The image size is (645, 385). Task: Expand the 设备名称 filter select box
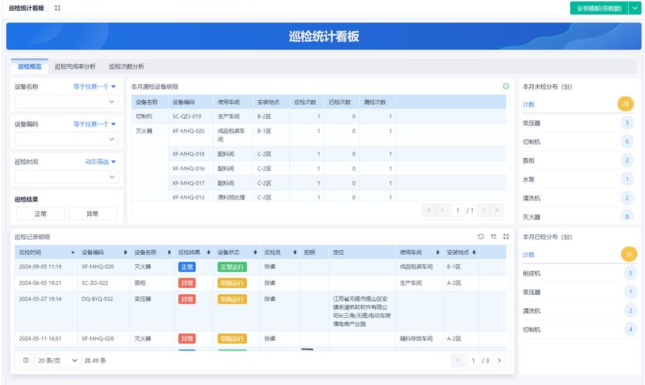66,102
